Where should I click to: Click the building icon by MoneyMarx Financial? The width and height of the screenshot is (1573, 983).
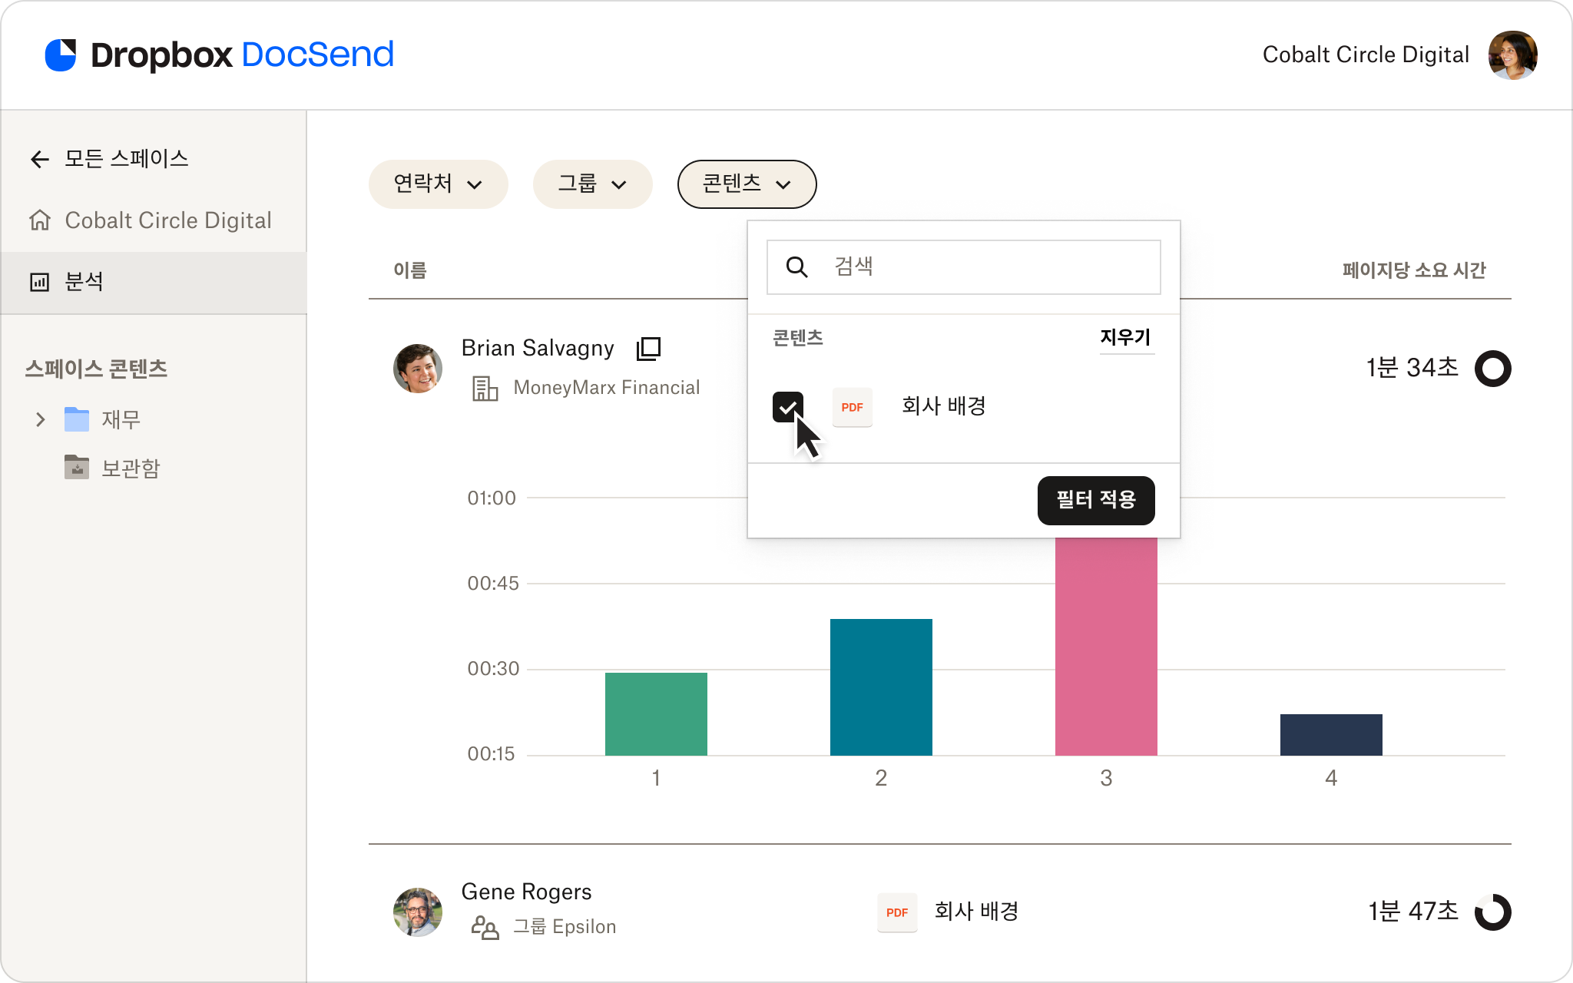pyautogui.click(x=485, y=388)
